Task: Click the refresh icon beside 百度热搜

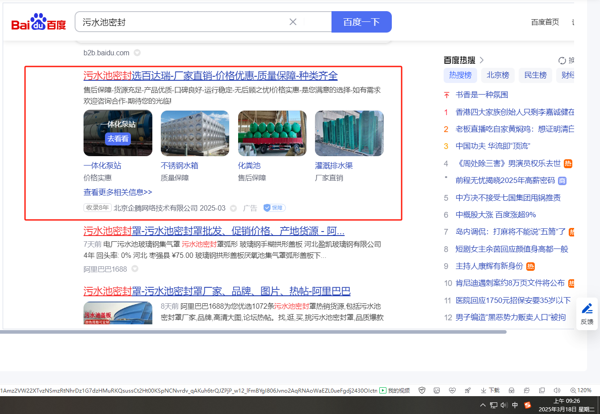Action: [562, 60]
